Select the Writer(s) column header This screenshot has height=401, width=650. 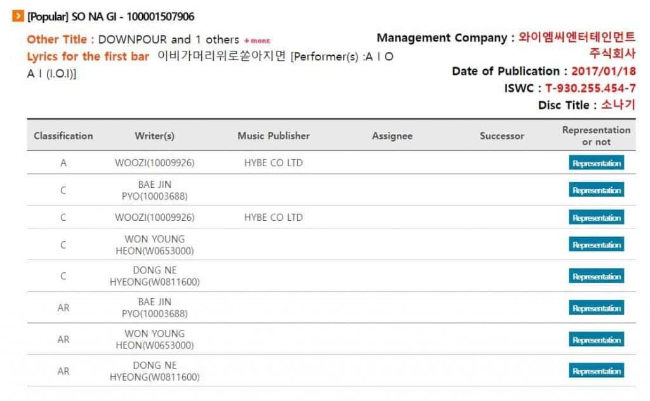pos(154,136)
